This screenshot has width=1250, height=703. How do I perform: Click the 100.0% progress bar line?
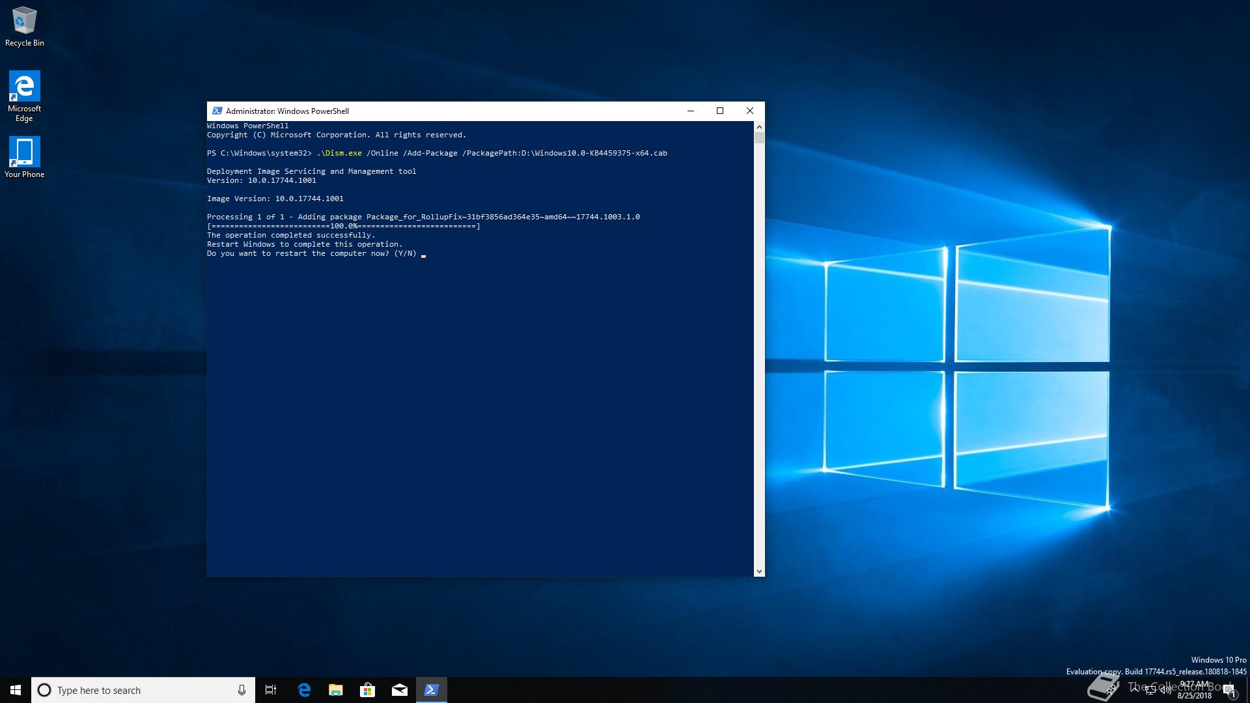coord(344,226)
